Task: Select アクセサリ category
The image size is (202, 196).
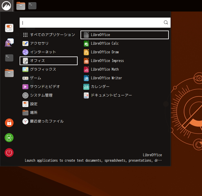Action: point(48,43)
